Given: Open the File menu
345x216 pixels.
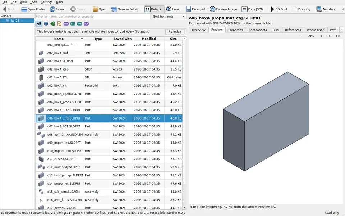Looking at the screenshot, I should pos(5,2).
